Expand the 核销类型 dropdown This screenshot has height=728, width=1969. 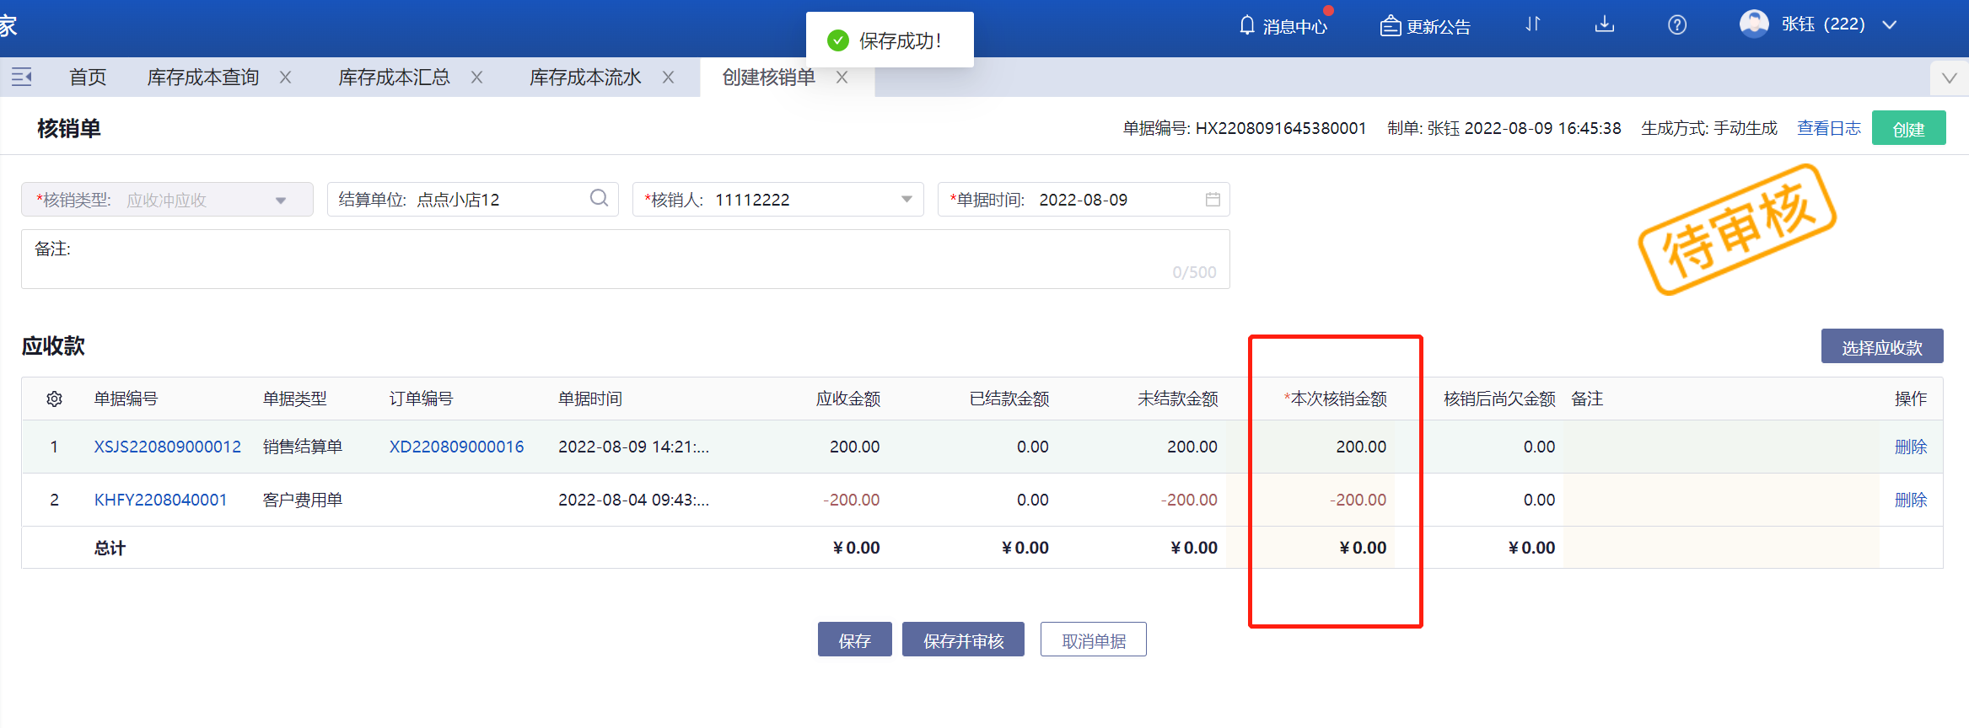point(281,201)
